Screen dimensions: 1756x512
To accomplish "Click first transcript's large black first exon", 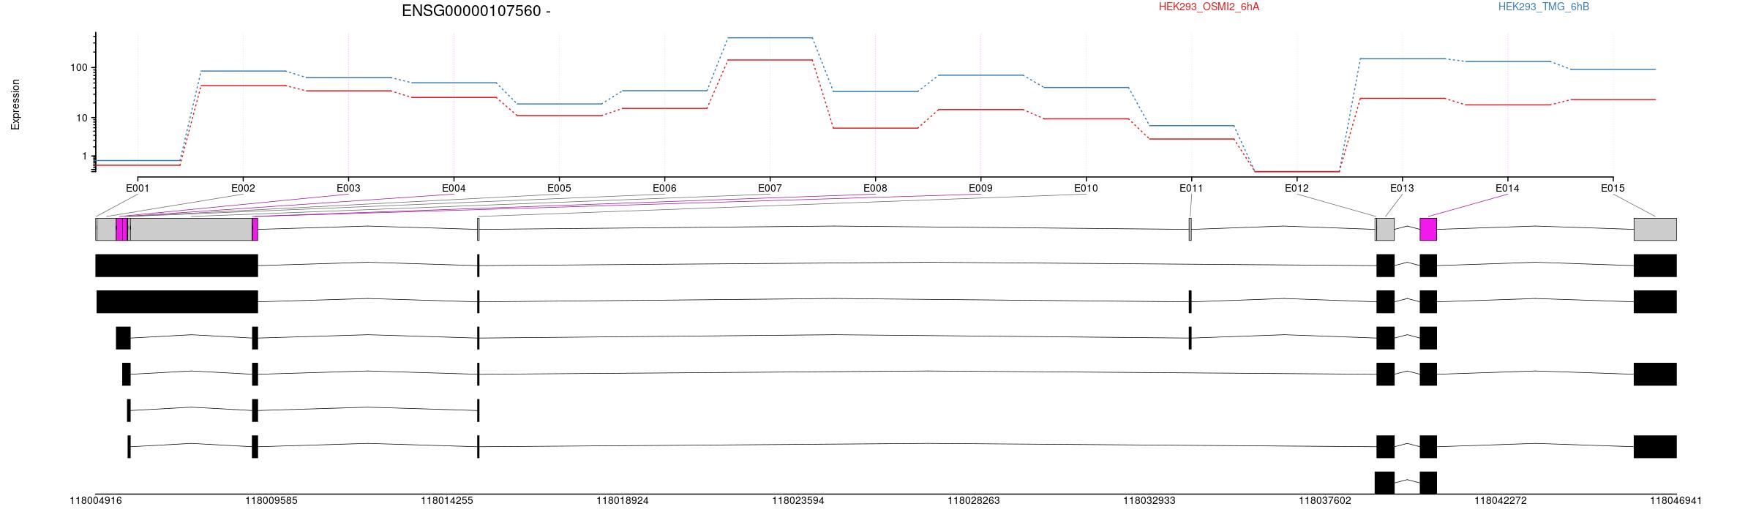I will tap(176, 266).
